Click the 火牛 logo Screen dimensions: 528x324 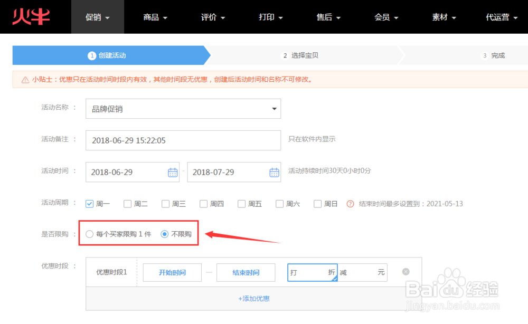point(31,17)
